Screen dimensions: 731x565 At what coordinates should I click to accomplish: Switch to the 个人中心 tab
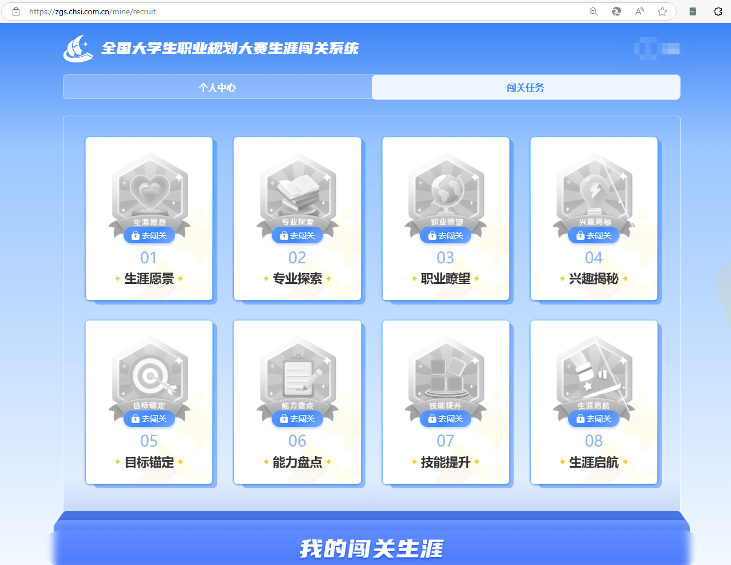[x=217, y=87]
